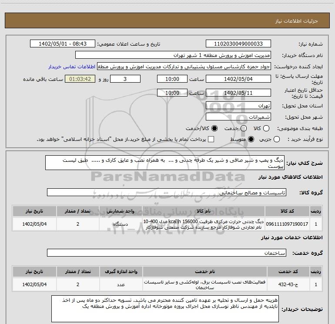Viewport: 335px width, 324px height.
Task: Click the کد کالا column header
Action: pyautogui.click(x=287, y=211)
